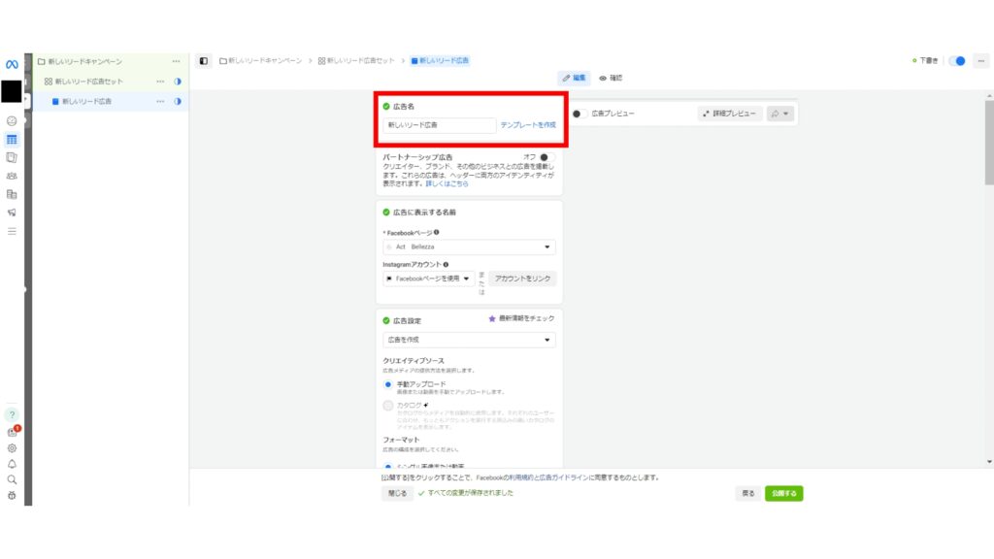Turn on the 広告プレビュー toggle
The image size is (994, 559).
[x=580, y=114]
